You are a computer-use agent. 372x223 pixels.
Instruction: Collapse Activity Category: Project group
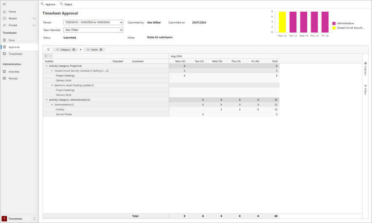[x=46, y=66]
